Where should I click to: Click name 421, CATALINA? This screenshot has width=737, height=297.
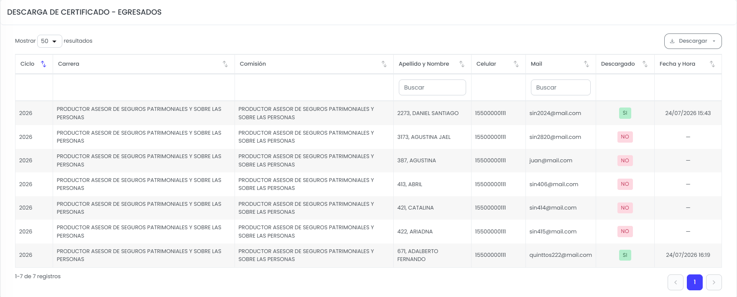pyautogui.click(x=416, y=208)
